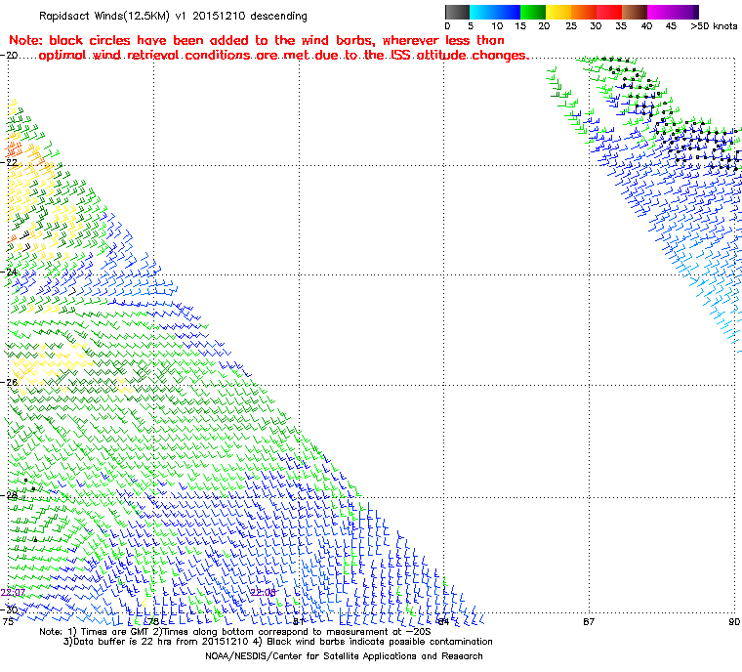Click the '25' label under color scale

[572, 26]
